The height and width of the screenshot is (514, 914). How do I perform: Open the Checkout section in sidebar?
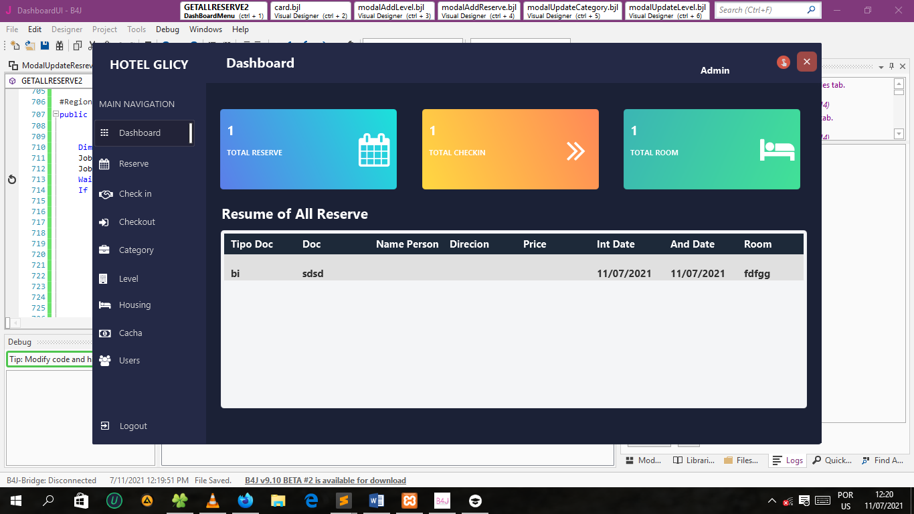point(136,222)
